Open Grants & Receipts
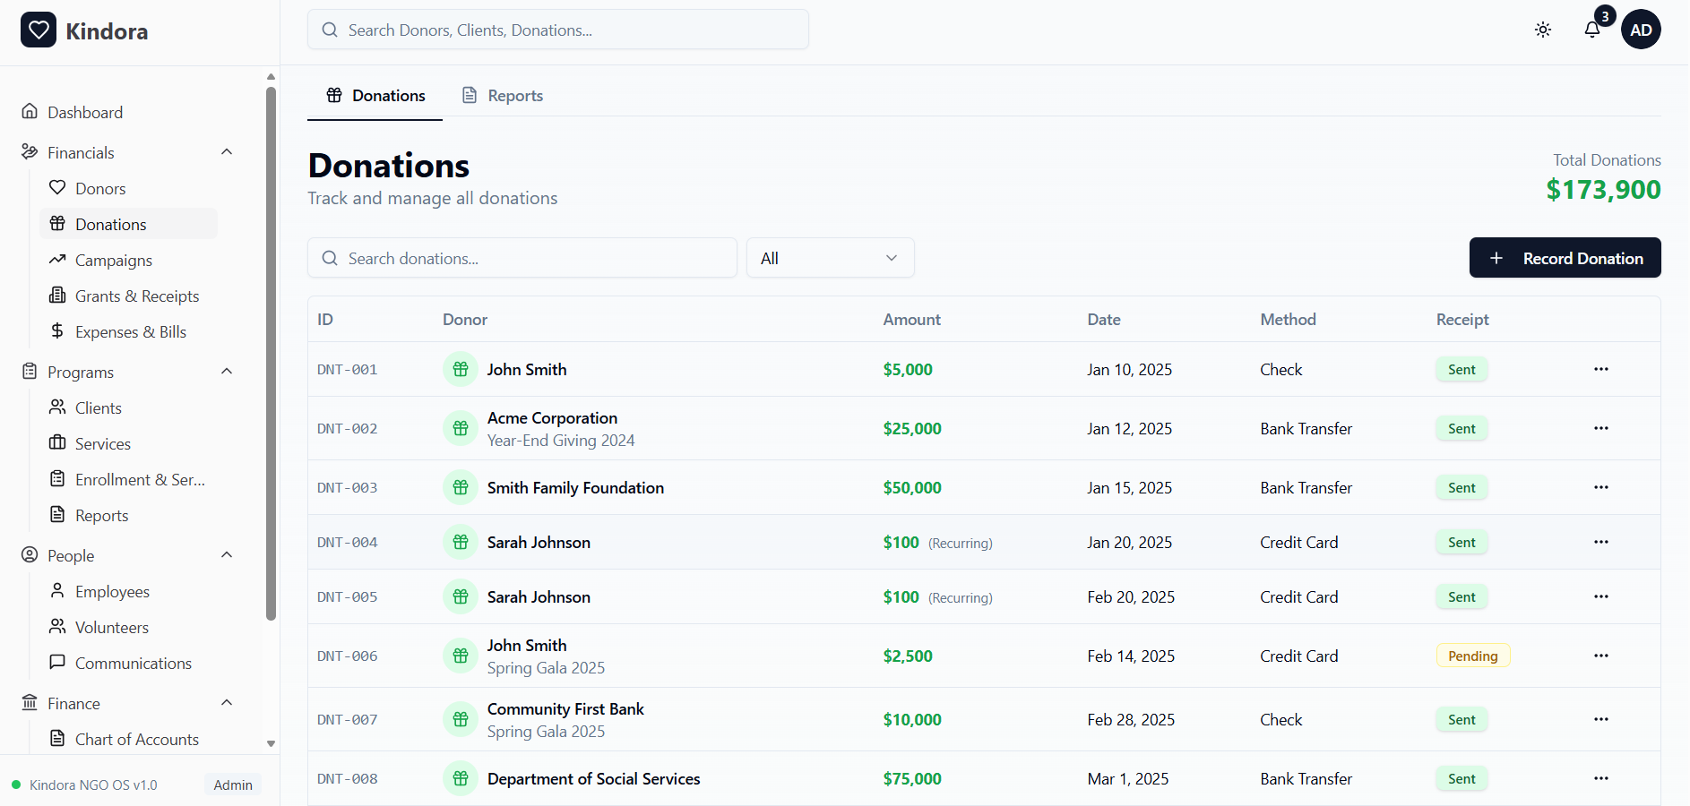1690x806 pixels. [x=136, y=296]
